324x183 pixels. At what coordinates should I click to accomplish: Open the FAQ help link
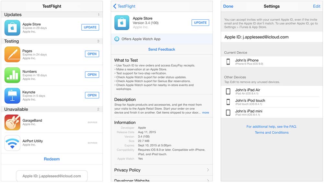pos(272,127)
